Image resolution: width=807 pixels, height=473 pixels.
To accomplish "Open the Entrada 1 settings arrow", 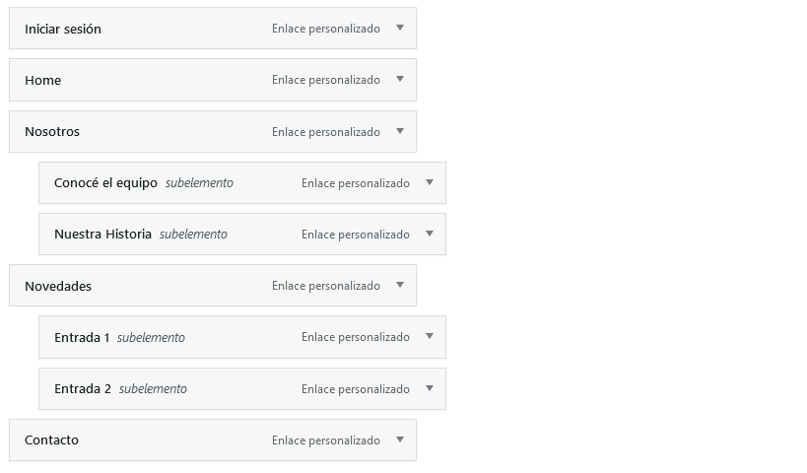I will pos(430,336).
